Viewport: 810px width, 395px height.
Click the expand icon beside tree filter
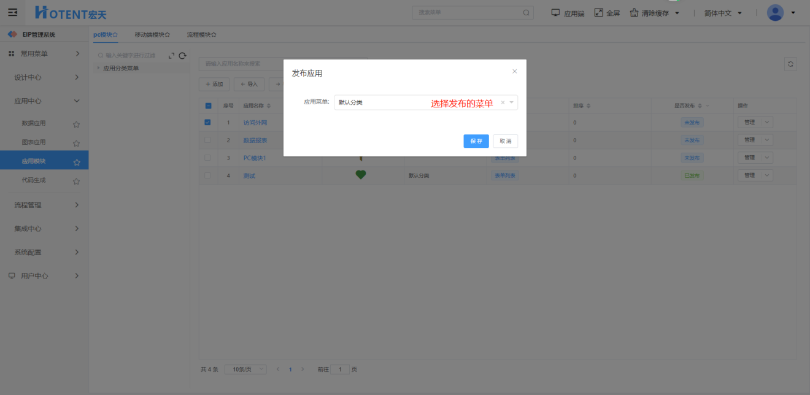[x=171, y=56]
